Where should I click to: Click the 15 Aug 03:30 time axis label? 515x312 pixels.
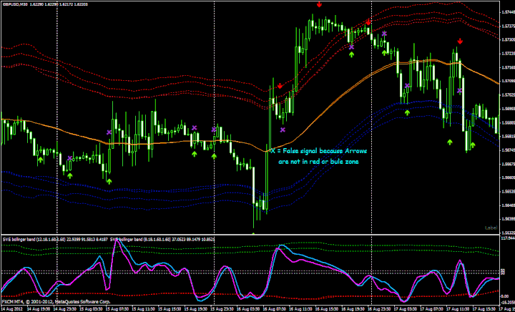point(91,309)
